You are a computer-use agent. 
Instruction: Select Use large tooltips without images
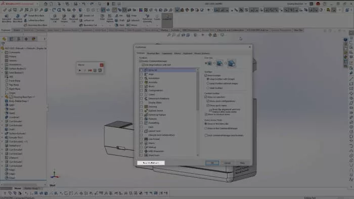pos(208,83)
